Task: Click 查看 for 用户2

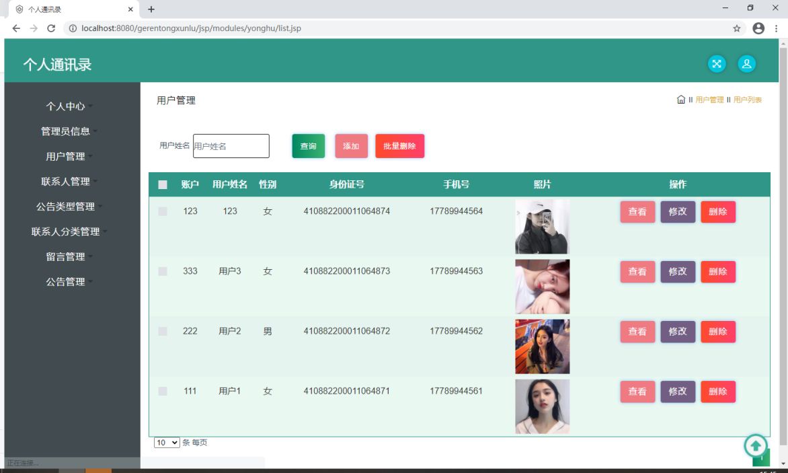Action: pos(637,331)
